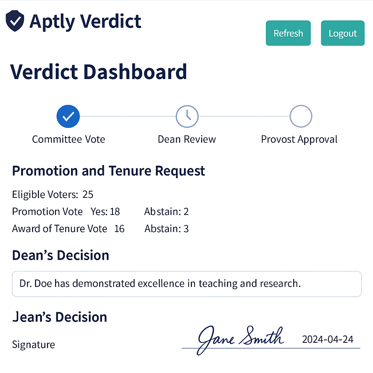The height and width of the screenshot is (373, 373).
Task: Select the Eligible Voters count of 25
Action: click(x=88, y=195)
